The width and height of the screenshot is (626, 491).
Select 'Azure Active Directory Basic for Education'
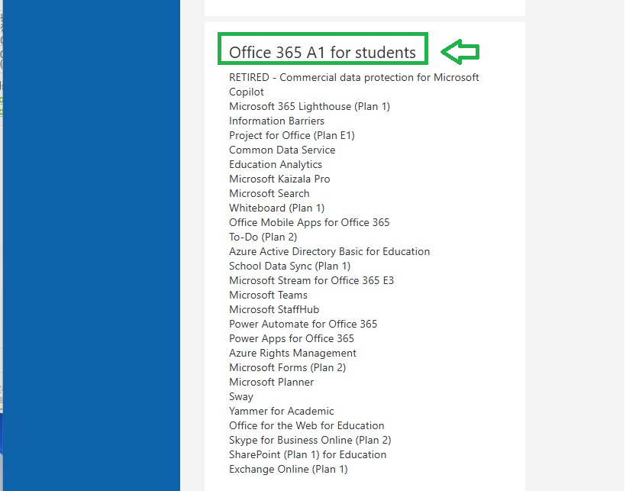[329, 251]
